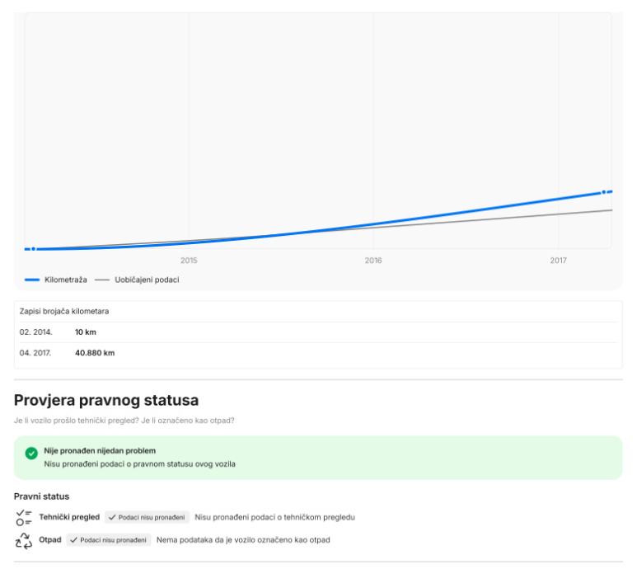Click the 40.880 km value
The height and width of the screenshot is (569, 637).
pos(89,353)
